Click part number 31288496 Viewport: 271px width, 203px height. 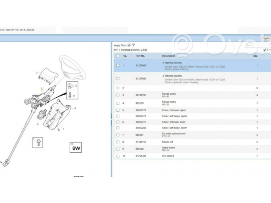(x=141, y=156)
